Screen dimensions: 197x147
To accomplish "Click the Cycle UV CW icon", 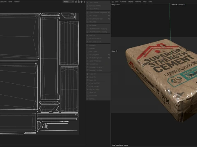I will 88,87.
